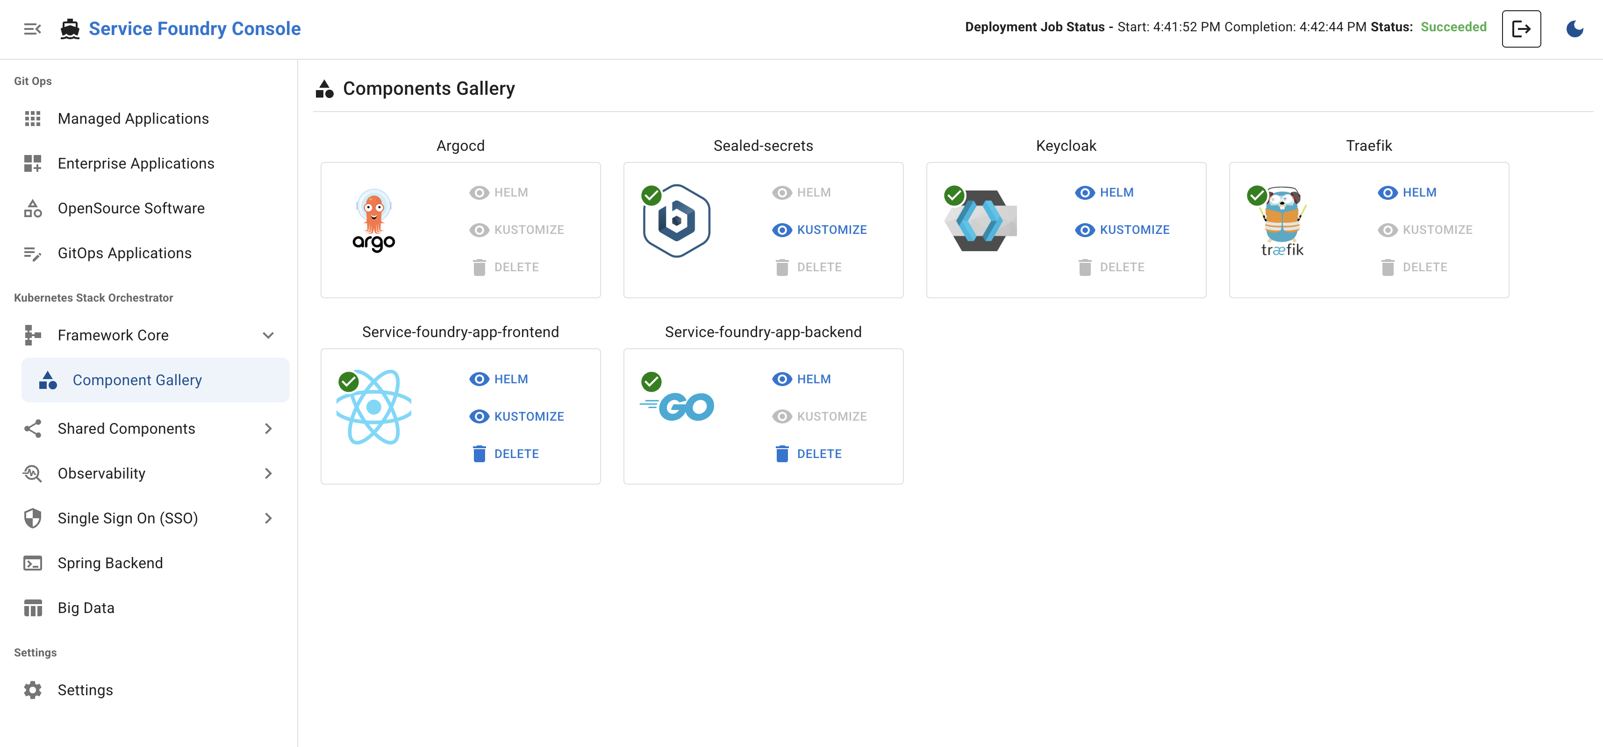Click the disabled DELETE under Keycloak
The width and height of the screenshot is (1603, 747).
coord(1111,267)
